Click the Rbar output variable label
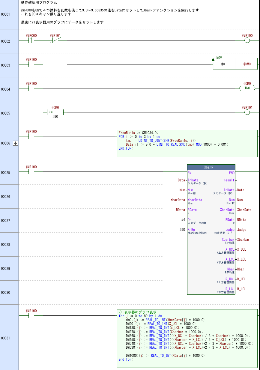This screenshot has width=260, height=370. pyautogui.click(x=240, y=269)
